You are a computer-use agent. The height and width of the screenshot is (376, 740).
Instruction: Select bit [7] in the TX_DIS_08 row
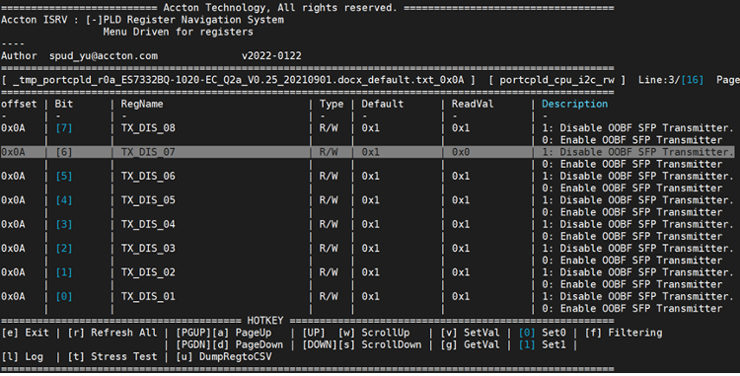point(64,128)
